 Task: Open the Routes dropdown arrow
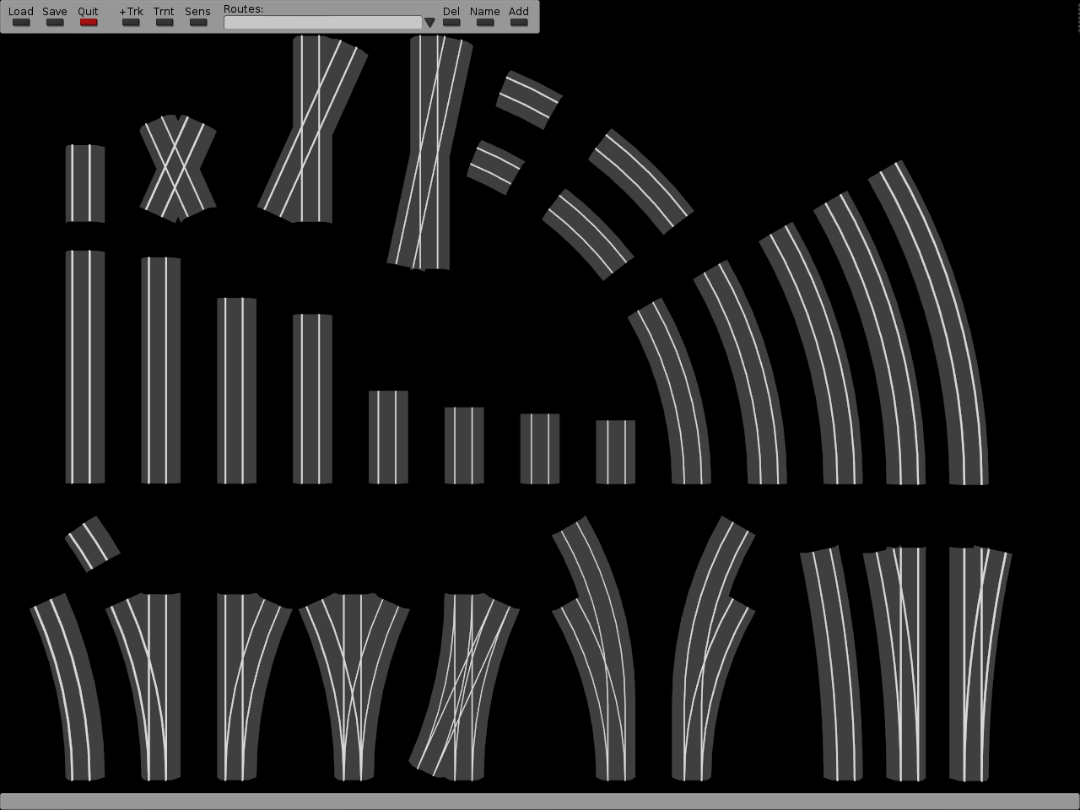429,23
